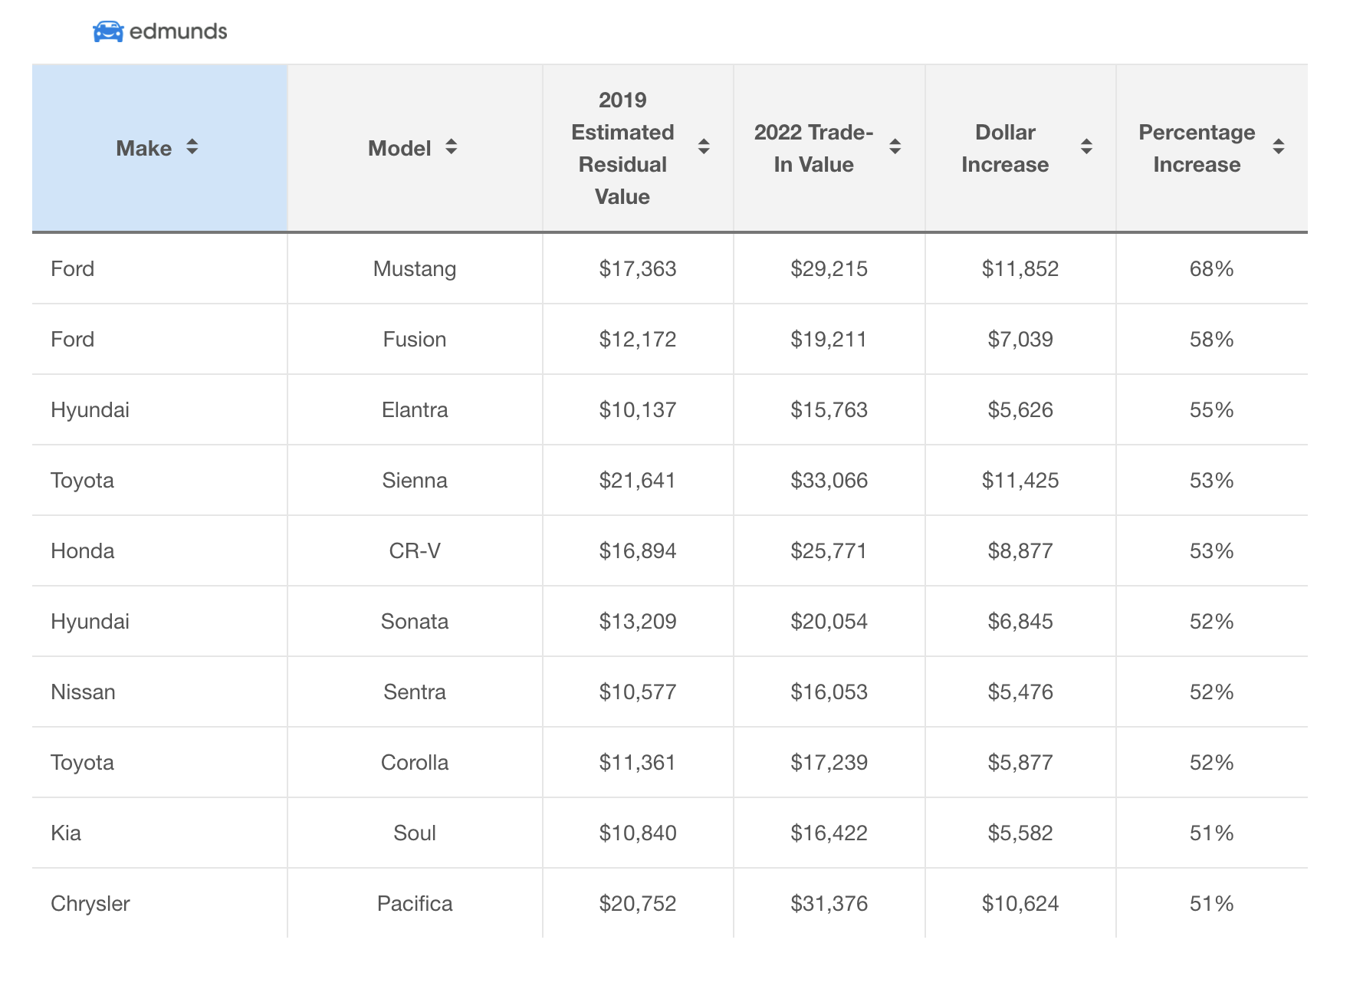Sort table by the Model column header

(x=399, y=149)
